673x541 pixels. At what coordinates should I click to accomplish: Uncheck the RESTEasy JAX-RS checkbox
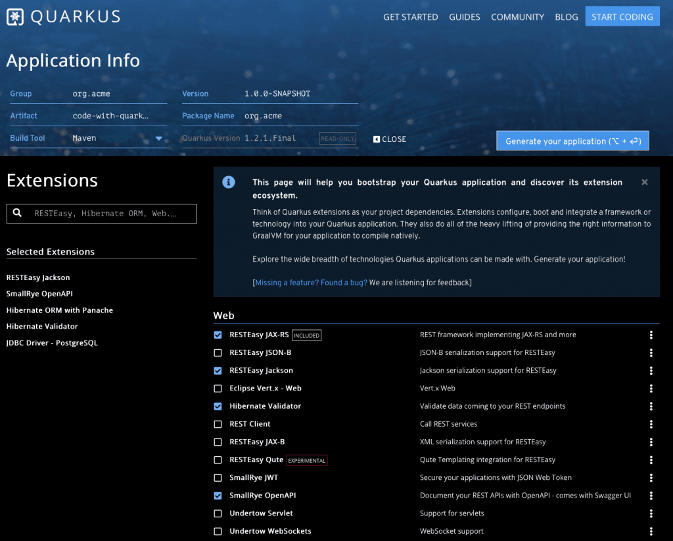coord(218,335)
